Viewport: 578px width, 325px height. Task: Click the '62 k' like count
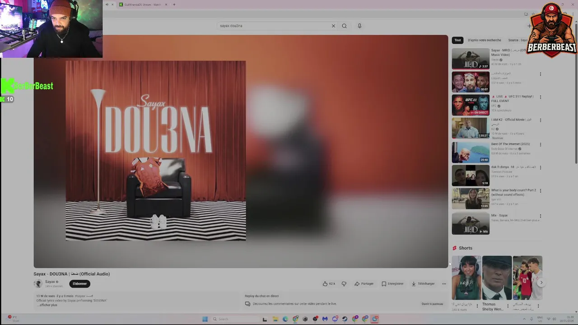332,283
